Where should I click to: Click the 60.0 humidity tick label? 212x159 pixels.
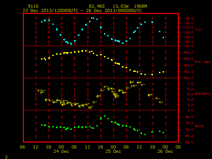[189, 142]
